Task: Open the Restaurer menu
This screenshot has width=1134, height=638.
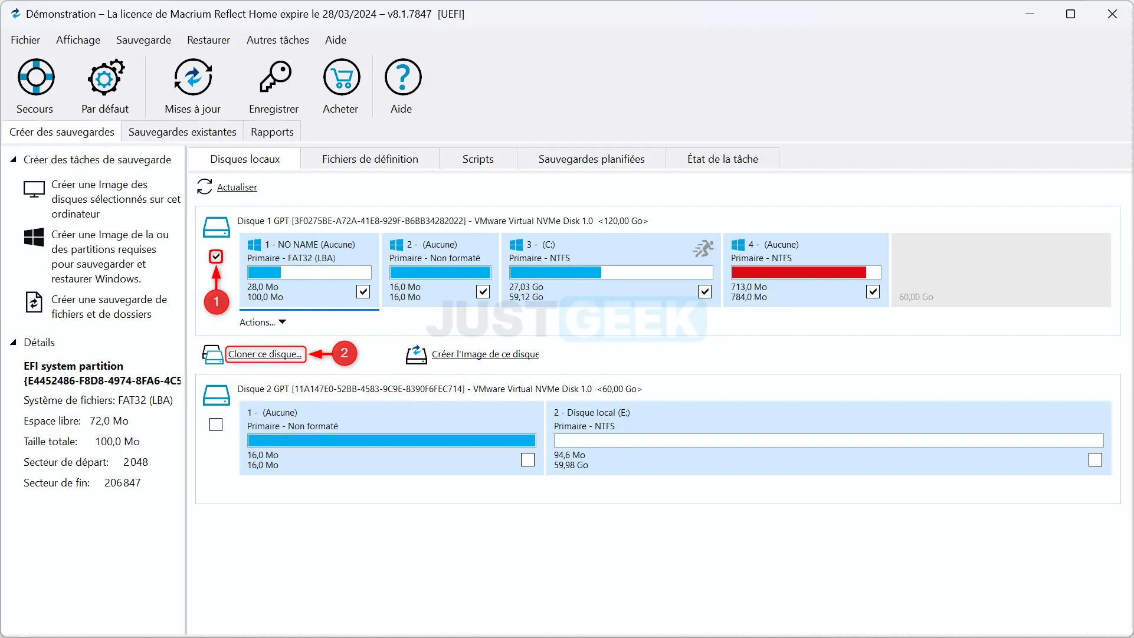Action: (x=208, y=40)
